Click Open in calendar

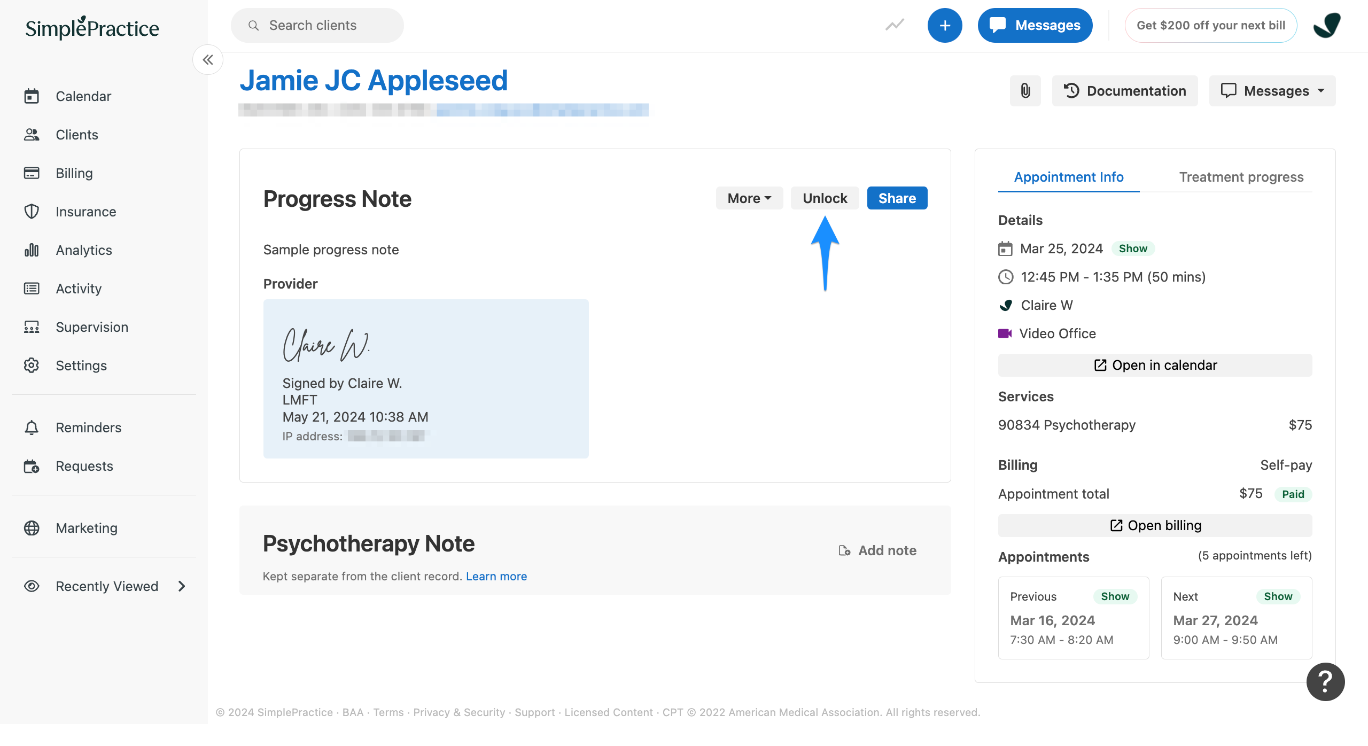point(1155,365)
